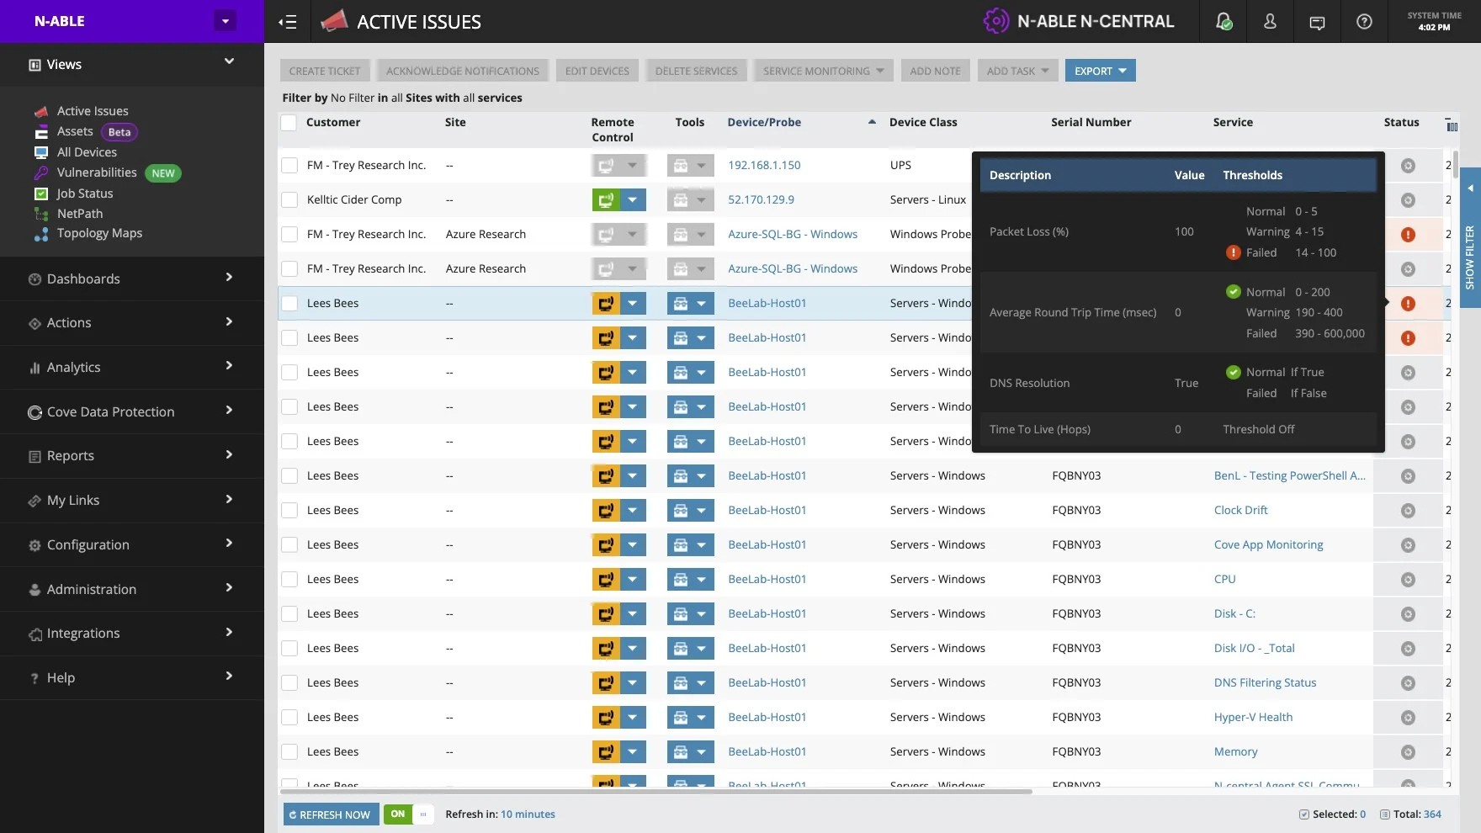Click tools icon in Disk I/O - _Total row
This screenshot has width=1481, height=833.
681,648
